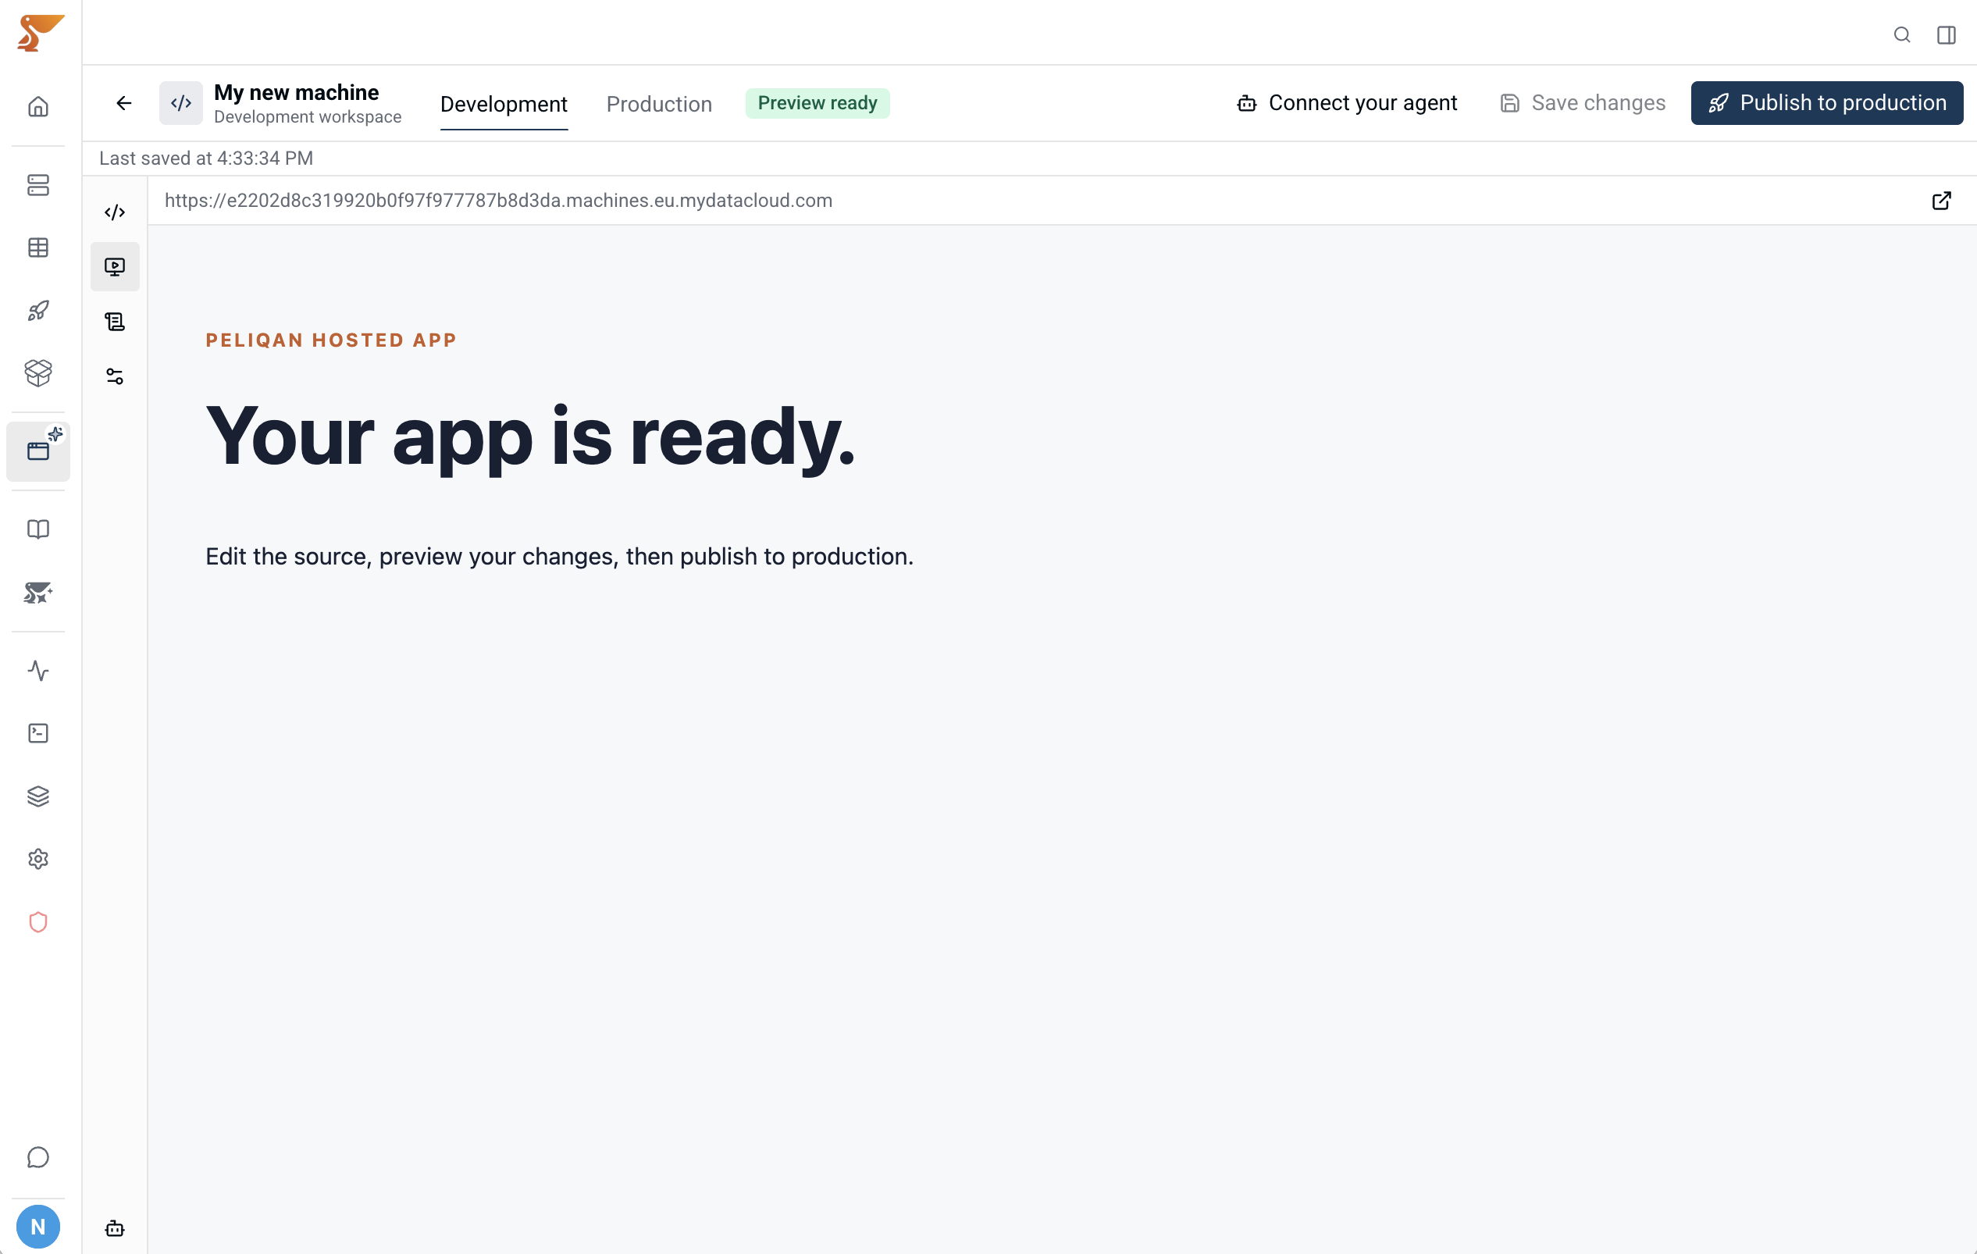Toggle the side panel layout icon
The width and height of the screenshot is (1977, 1254).
point(1947,34)
